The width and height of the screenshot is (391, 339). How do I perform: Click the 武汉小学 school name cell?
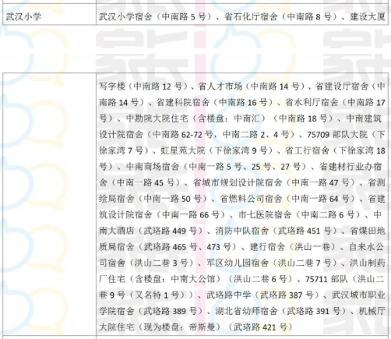pos(49,17)
